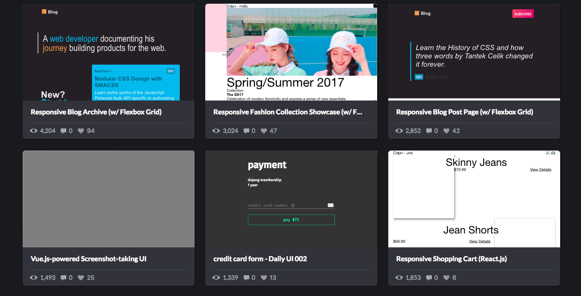
Task: Click heart icon on Blog Post Page card
Action: (x=447, y=131)
